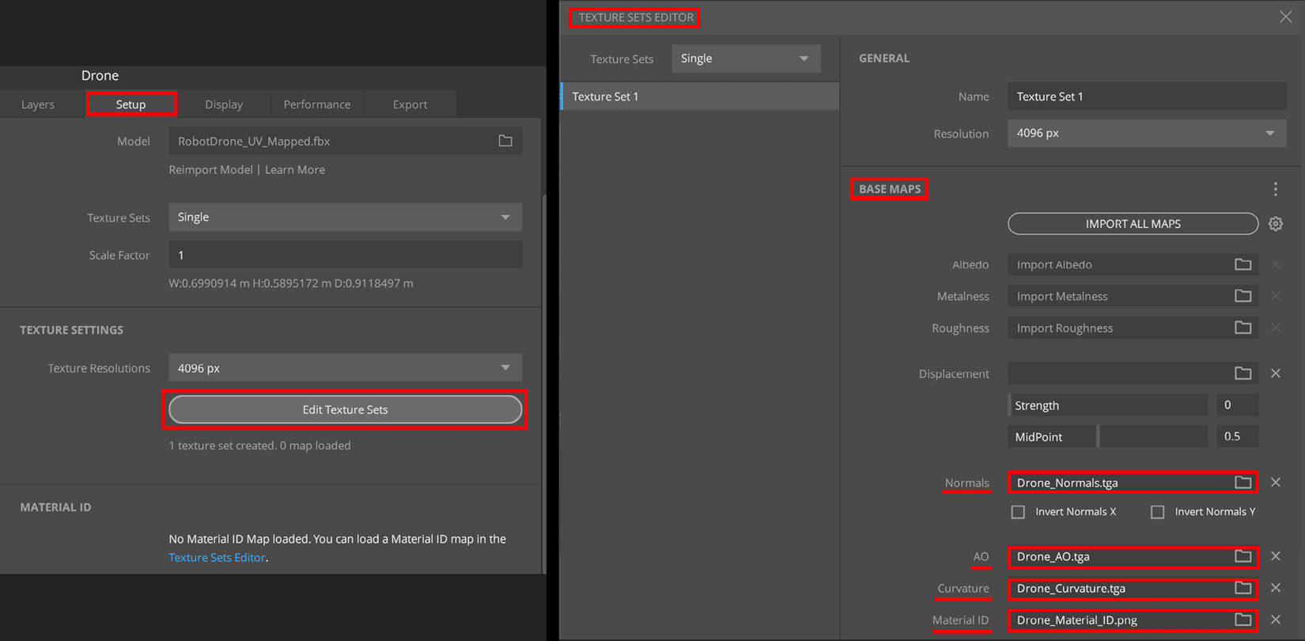Open the Performance tab
The image size is (1305, 641).
317,104
